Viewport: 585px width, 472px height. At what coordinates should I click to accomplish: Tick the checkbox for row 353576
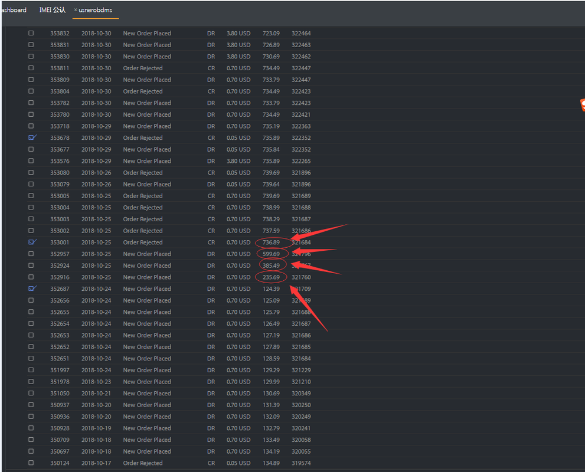[31, 160]
